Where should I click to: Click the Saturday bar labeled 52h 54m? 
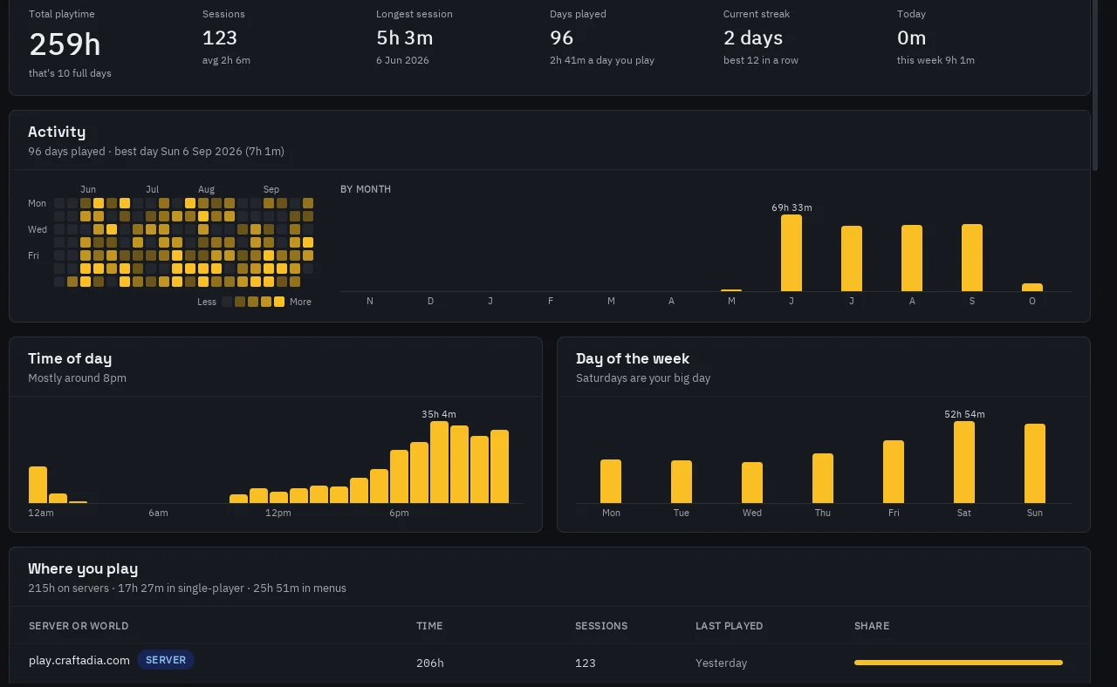tap(964, 462)
